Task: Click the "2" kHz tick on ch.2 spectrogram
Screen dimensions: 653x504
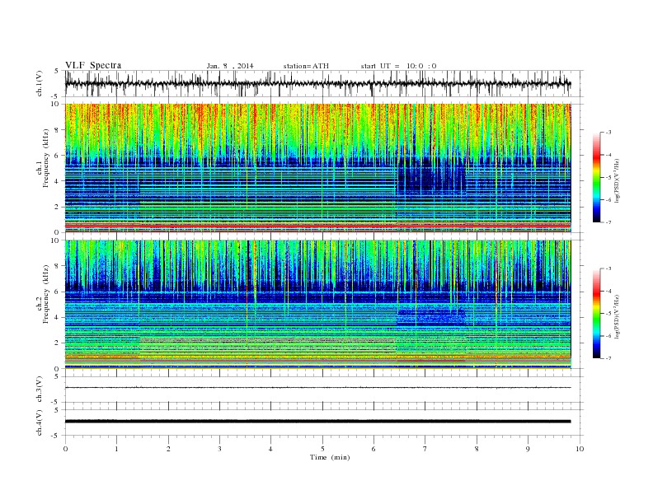Action: click(58, 343)
